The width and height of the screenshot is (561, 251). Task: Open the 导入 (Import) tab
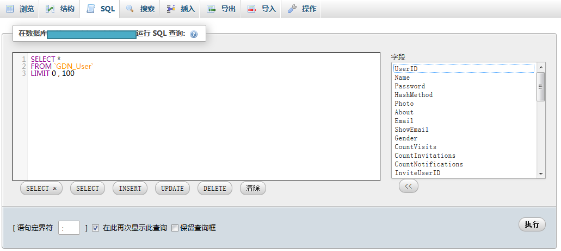pos(261,9)
